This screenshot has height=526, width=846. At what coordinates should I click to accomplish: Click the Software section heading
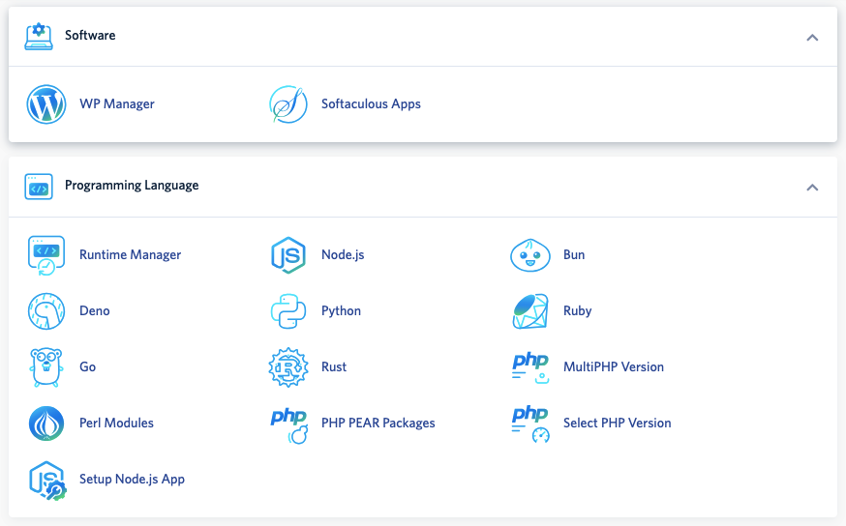(x=90, y=36)
